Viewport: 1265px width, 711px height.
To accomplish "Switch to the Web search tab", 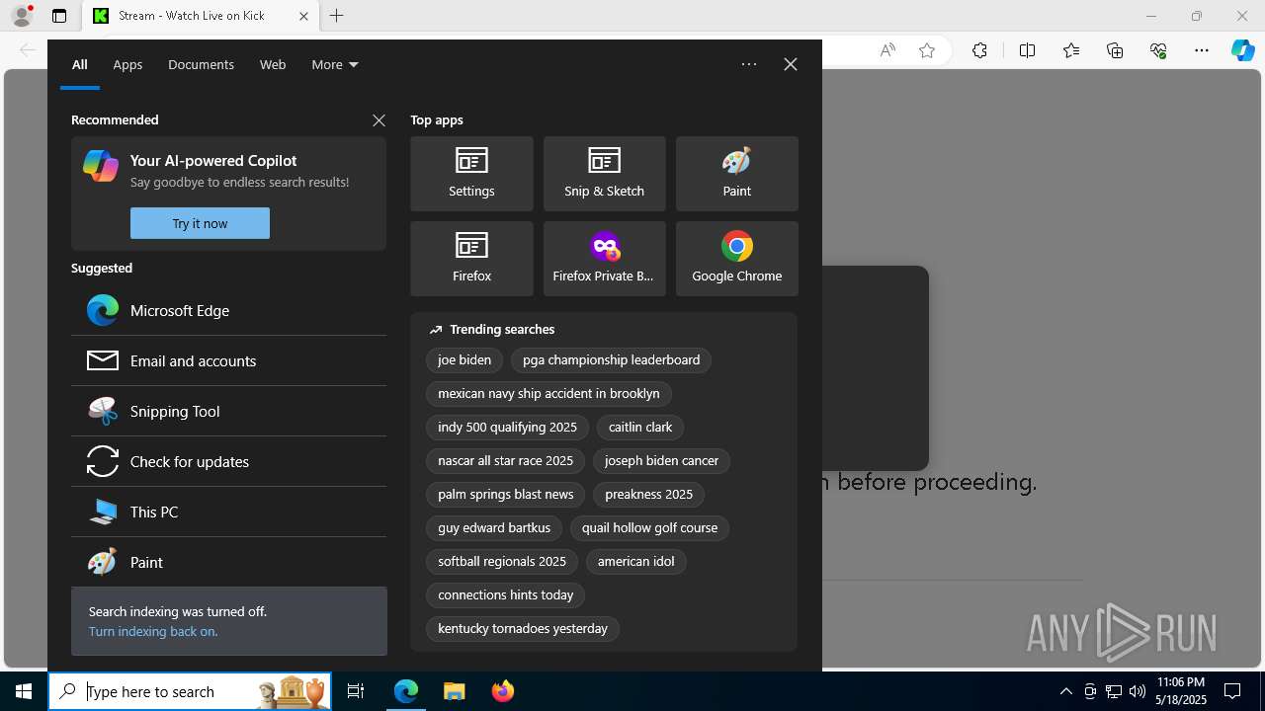I will click(x=273, y=64).
